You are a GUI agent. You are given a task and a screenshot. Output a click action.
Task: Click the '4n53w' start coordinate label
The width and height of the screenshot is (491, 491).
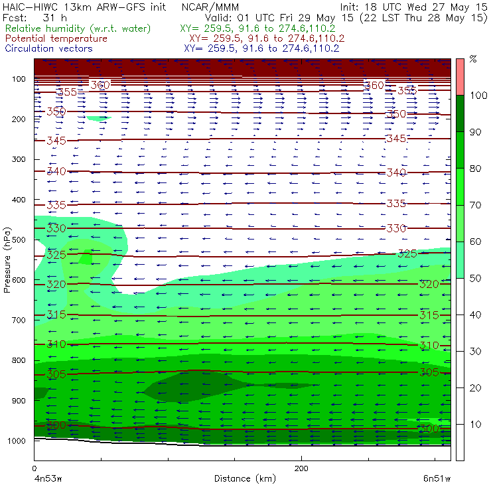coord(48,479)
